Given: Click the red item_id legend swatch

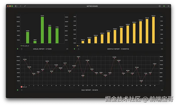Looking at the screenshot, I should point(21,87).
